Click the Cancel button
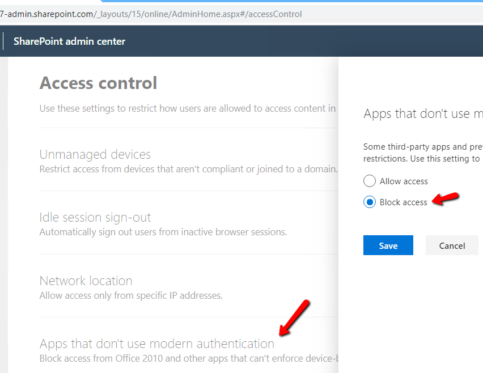Viewport: 483px width, 373px height. pyautogui.click(x=452, y=245)
